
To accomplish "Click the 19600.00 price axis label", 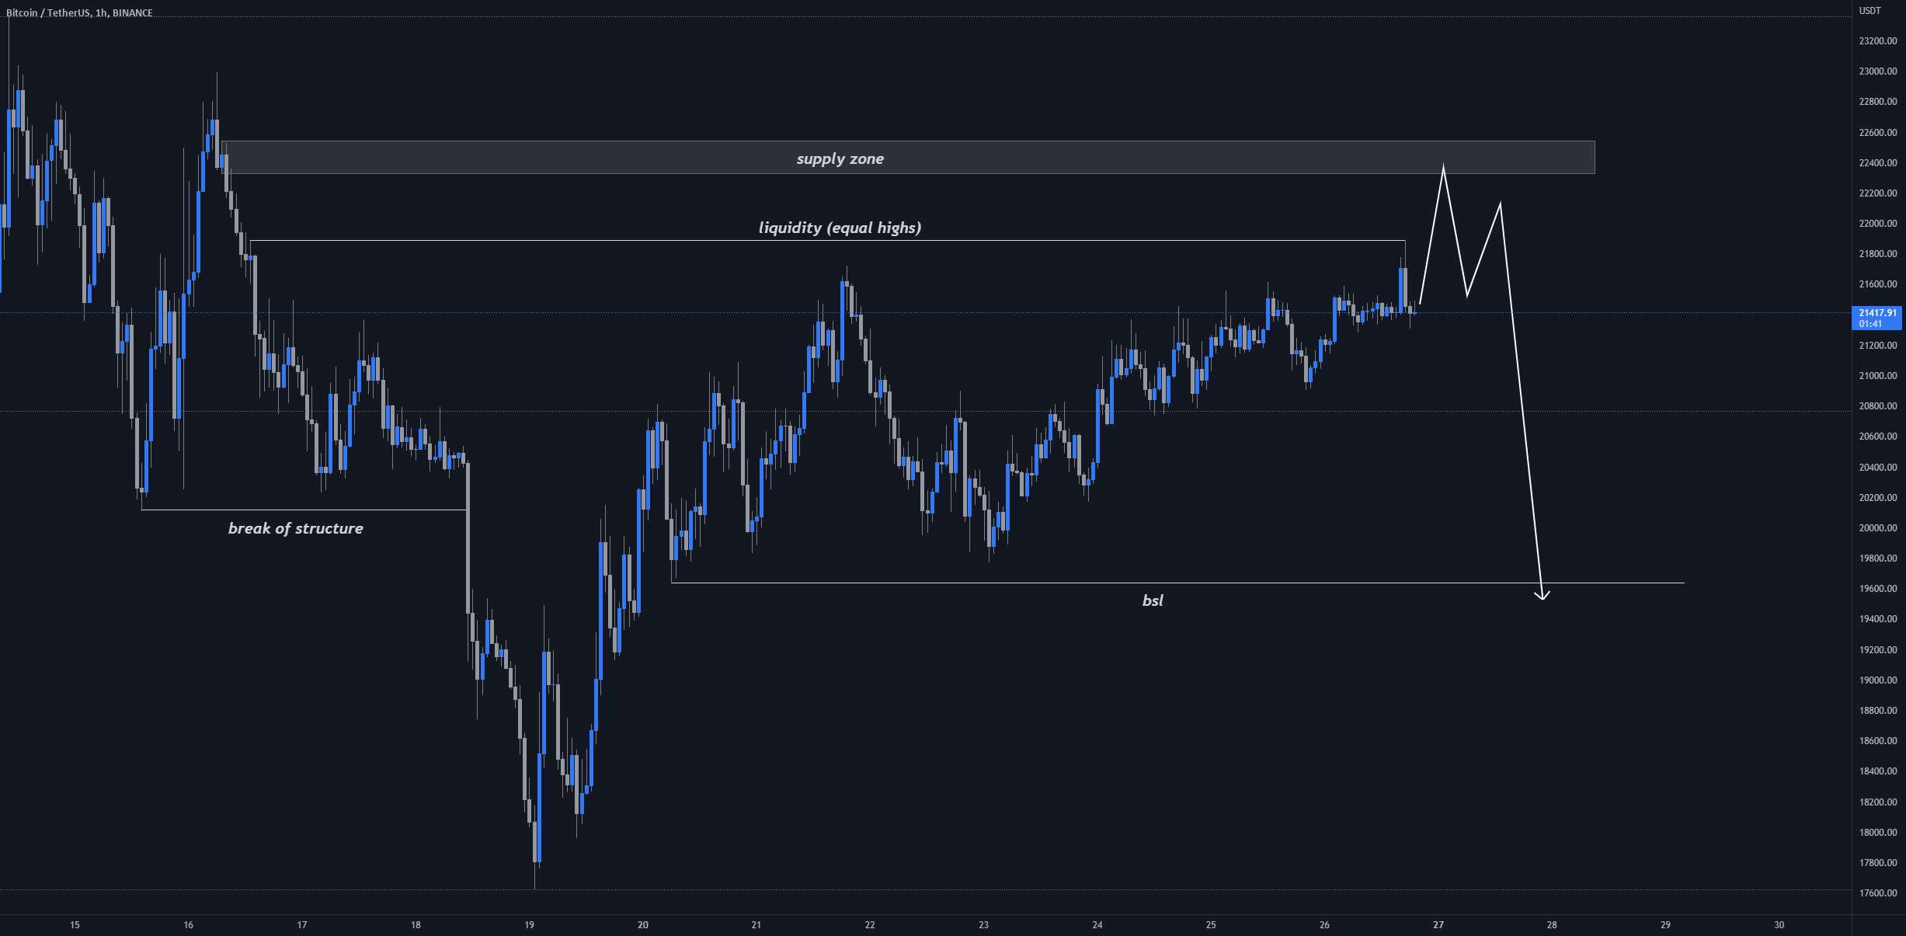I will 1878,589.
